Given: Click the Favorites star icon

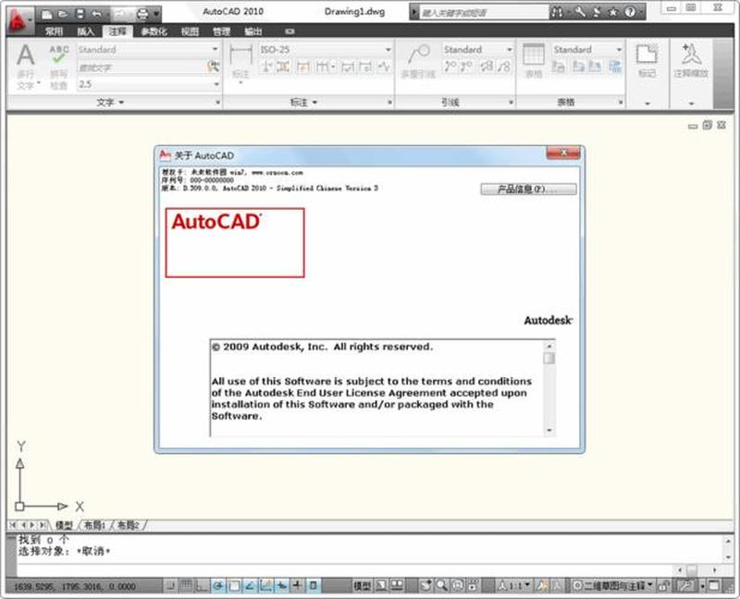Looking at the screenshot, I should 613,12.
